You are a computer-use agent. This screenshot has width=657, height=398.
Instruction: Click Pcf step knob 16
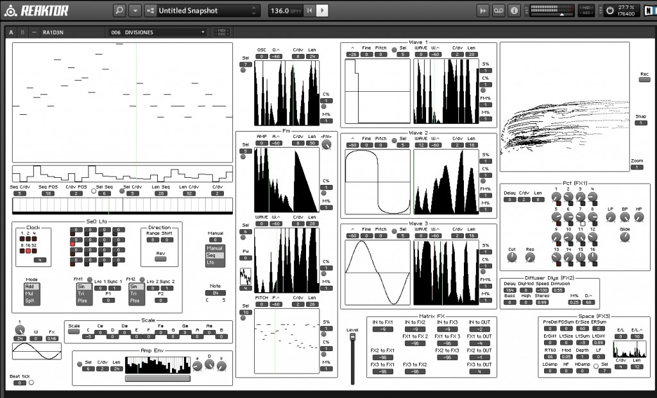(x=592, y=257)
